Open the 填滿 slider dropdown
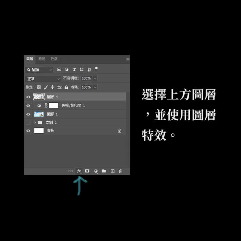 95,87
